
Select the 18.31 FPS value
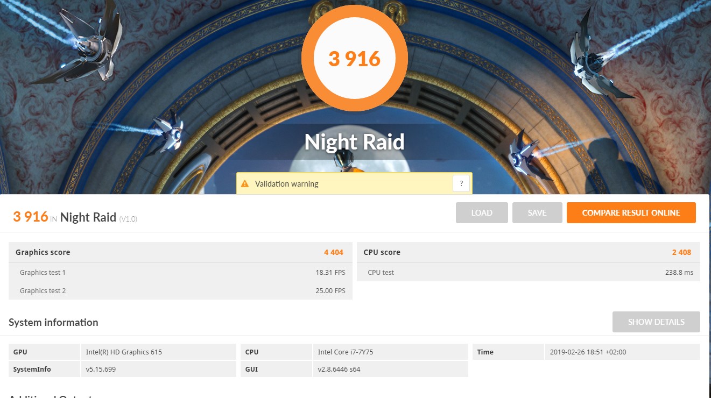[x=330, y=272]
